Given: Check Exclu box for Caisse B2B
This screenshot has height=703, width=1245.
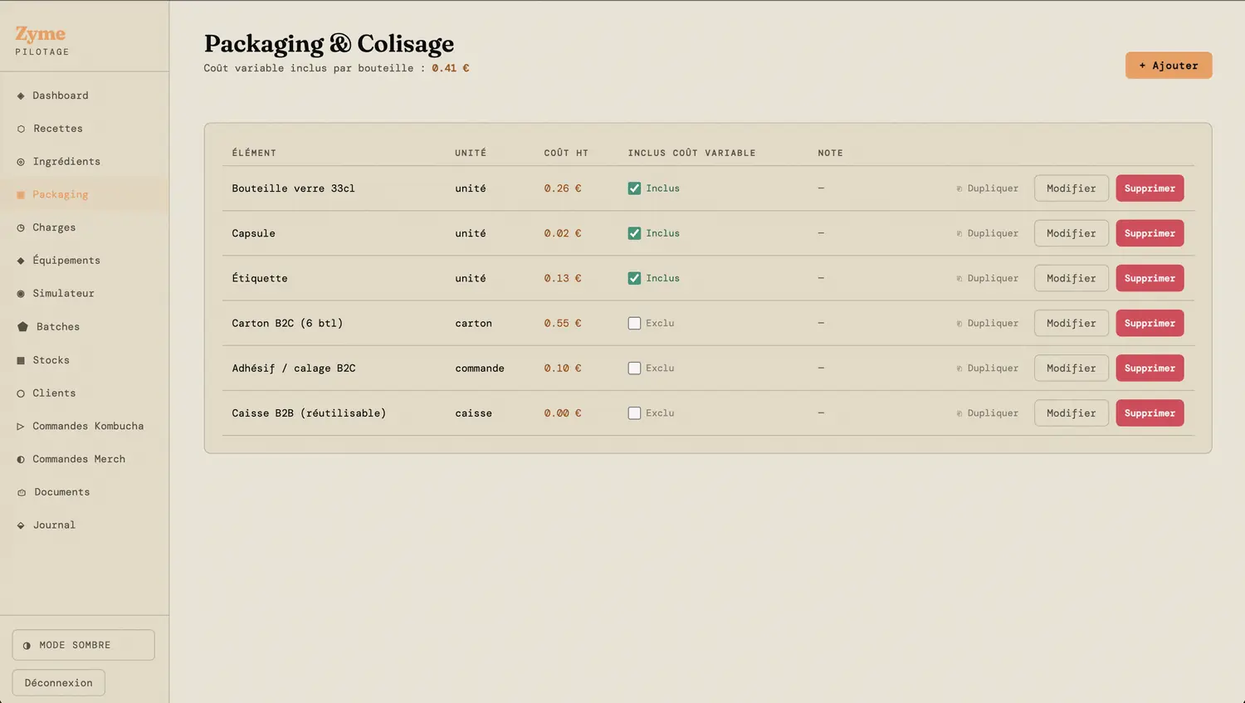Looking at the screenshot, I should point(634,413).
